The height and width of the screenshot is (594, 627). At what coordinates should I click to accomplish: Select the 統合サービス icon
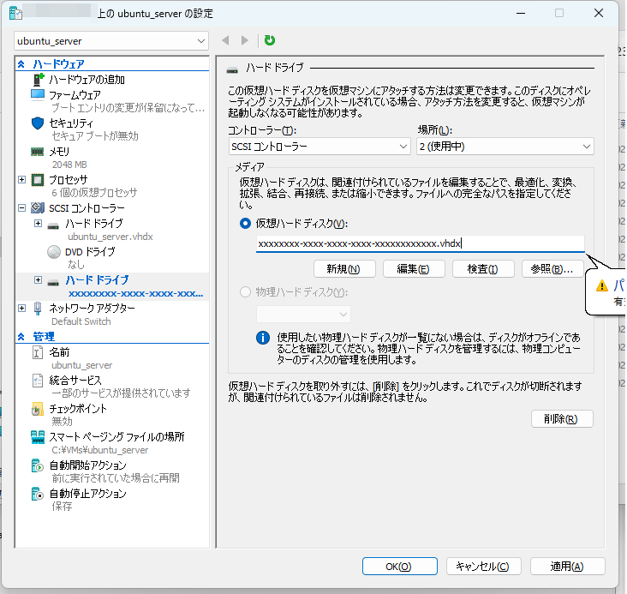(38, 381)
